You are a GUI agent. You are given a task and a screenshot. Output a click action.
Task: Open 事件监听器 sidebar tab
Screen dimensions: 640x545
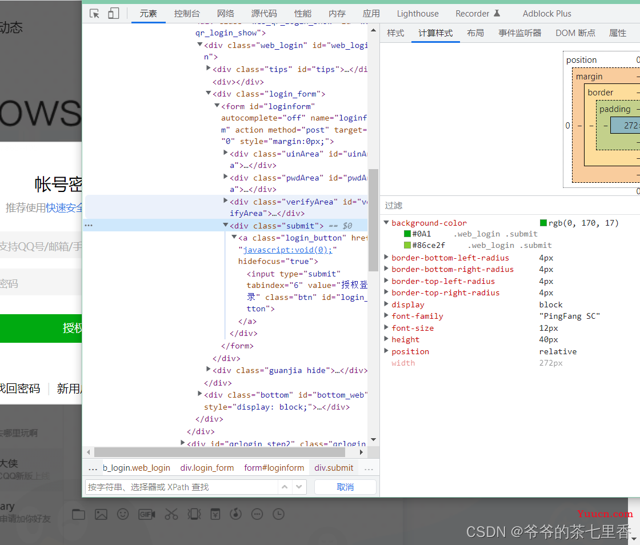pos(519,33)
